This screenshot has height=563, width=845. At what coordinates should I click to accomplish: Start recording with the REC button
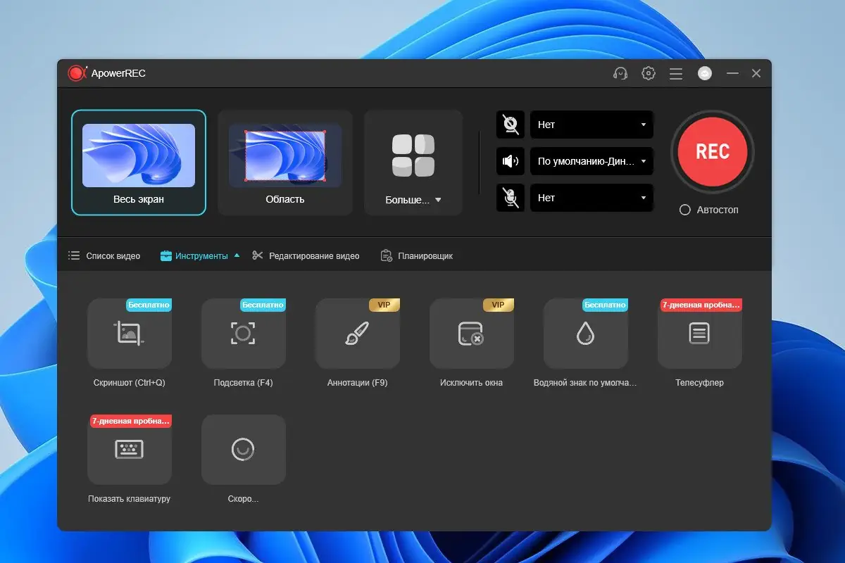713,151
